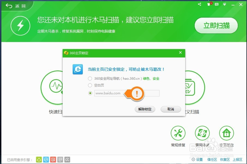This screenshot has height=164, width=247.
Task: Open the 上报区 link
Action: [x=237, y=160]
